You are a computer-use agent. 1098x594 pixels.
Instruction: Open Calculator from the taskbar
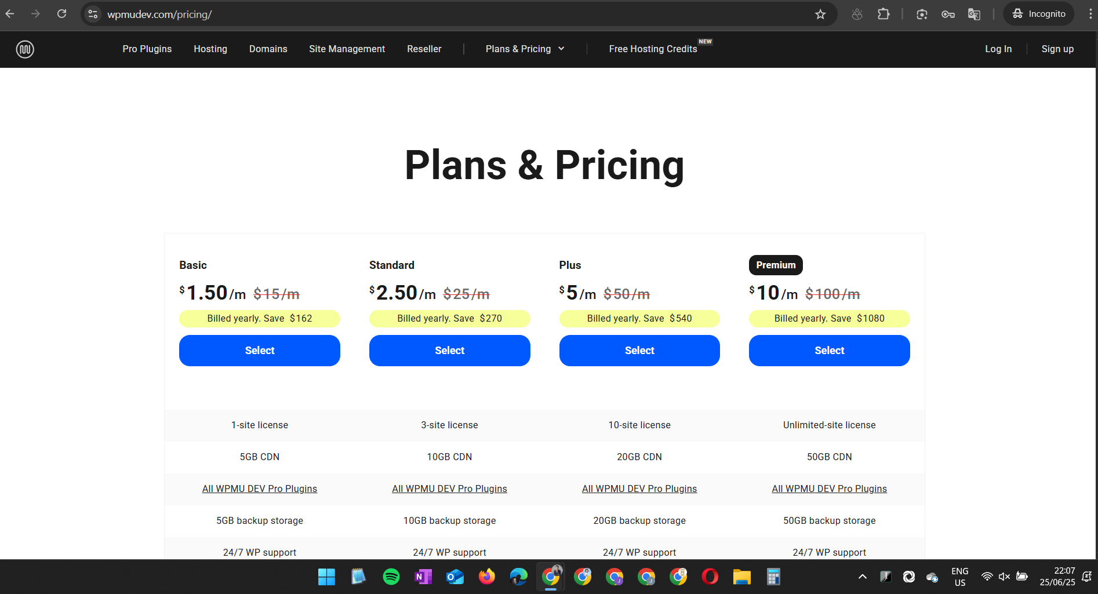(773, 577)
